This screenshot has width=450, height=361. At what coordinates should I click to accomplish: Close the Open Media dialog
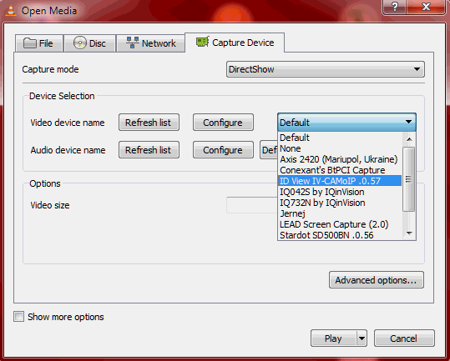click(x=426, y=7)
